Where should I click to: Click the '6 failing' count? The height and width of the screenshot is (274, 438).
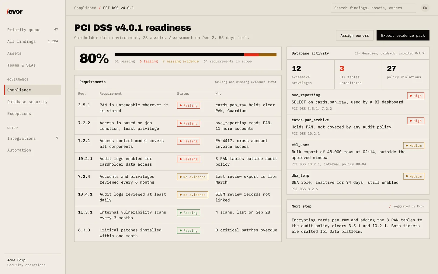coord(149,61)
